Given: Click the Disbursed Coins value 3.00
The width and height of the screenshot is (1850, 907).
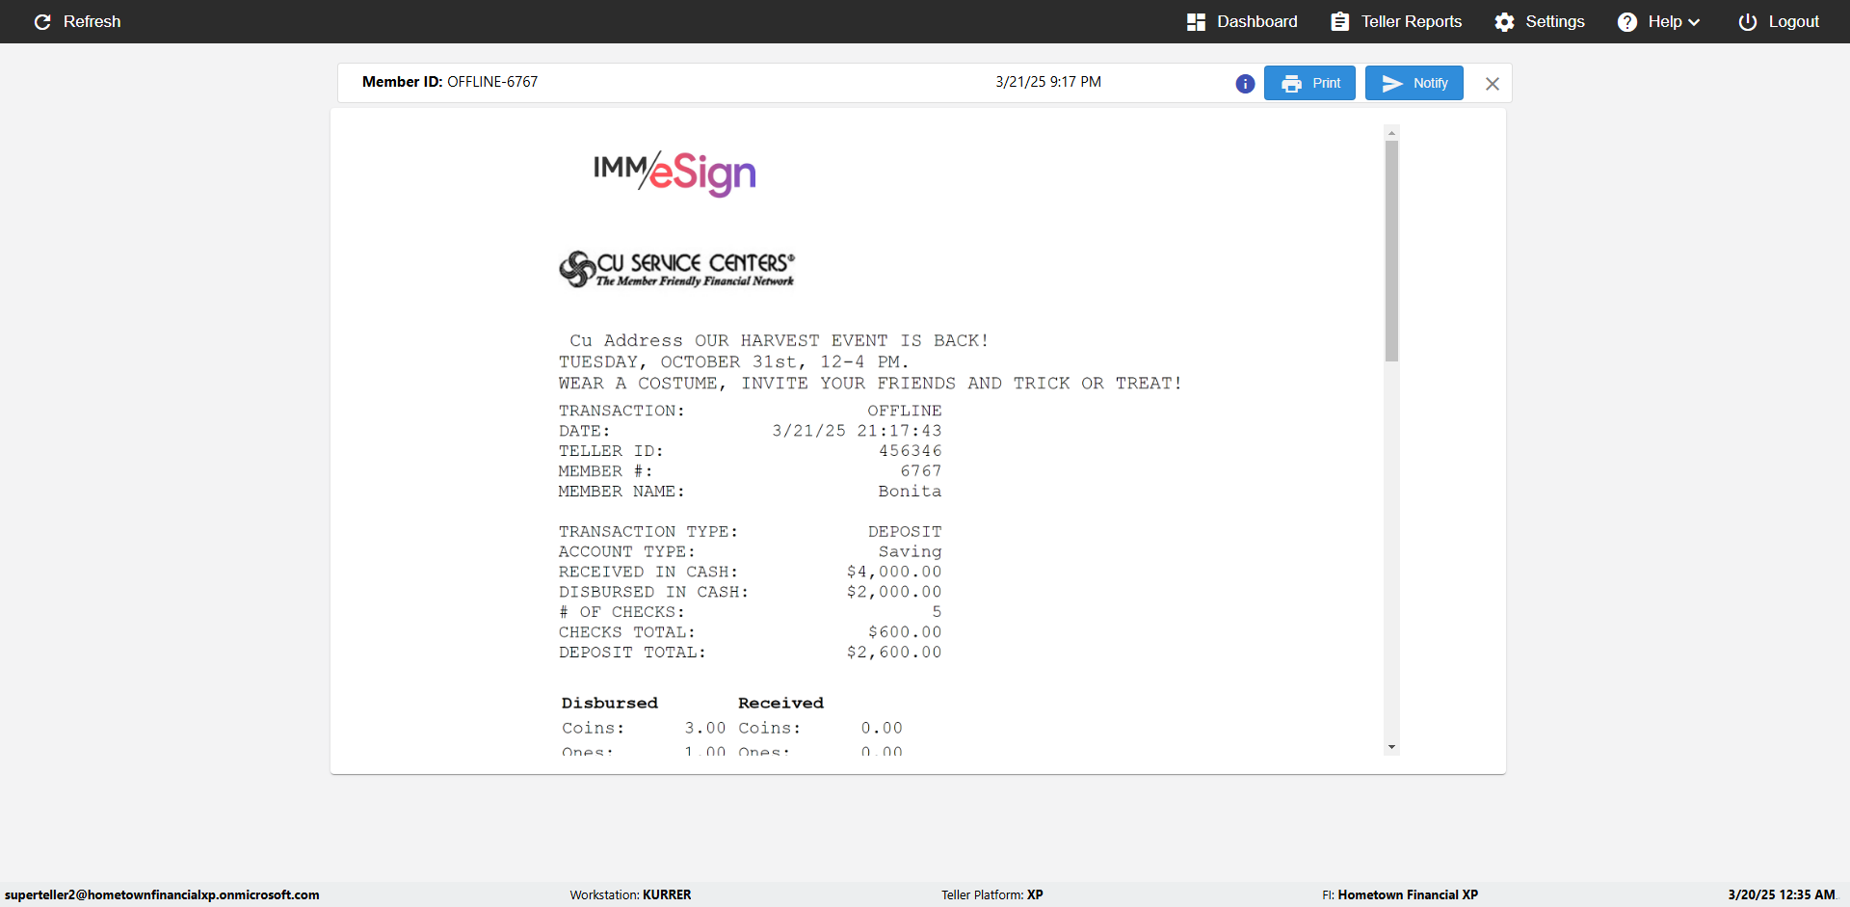Looking at the screenshot, I should [705, 729].
